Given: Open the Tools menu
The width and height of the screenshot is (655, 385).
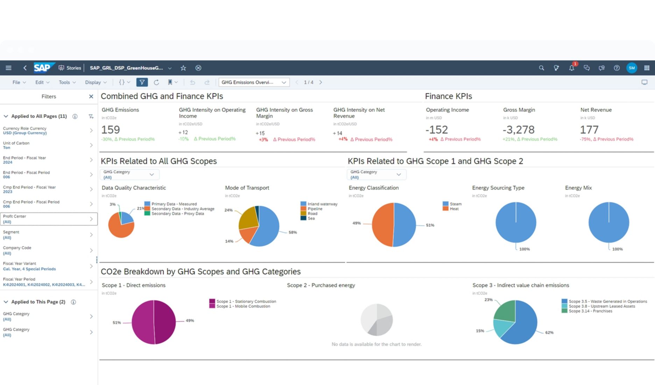Looking at the screenshot, I should tap(67, 82).
